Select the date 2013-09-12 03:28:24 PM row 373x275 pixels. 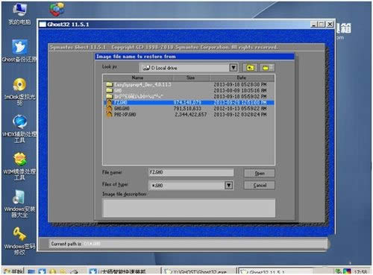tap(240, 114)
